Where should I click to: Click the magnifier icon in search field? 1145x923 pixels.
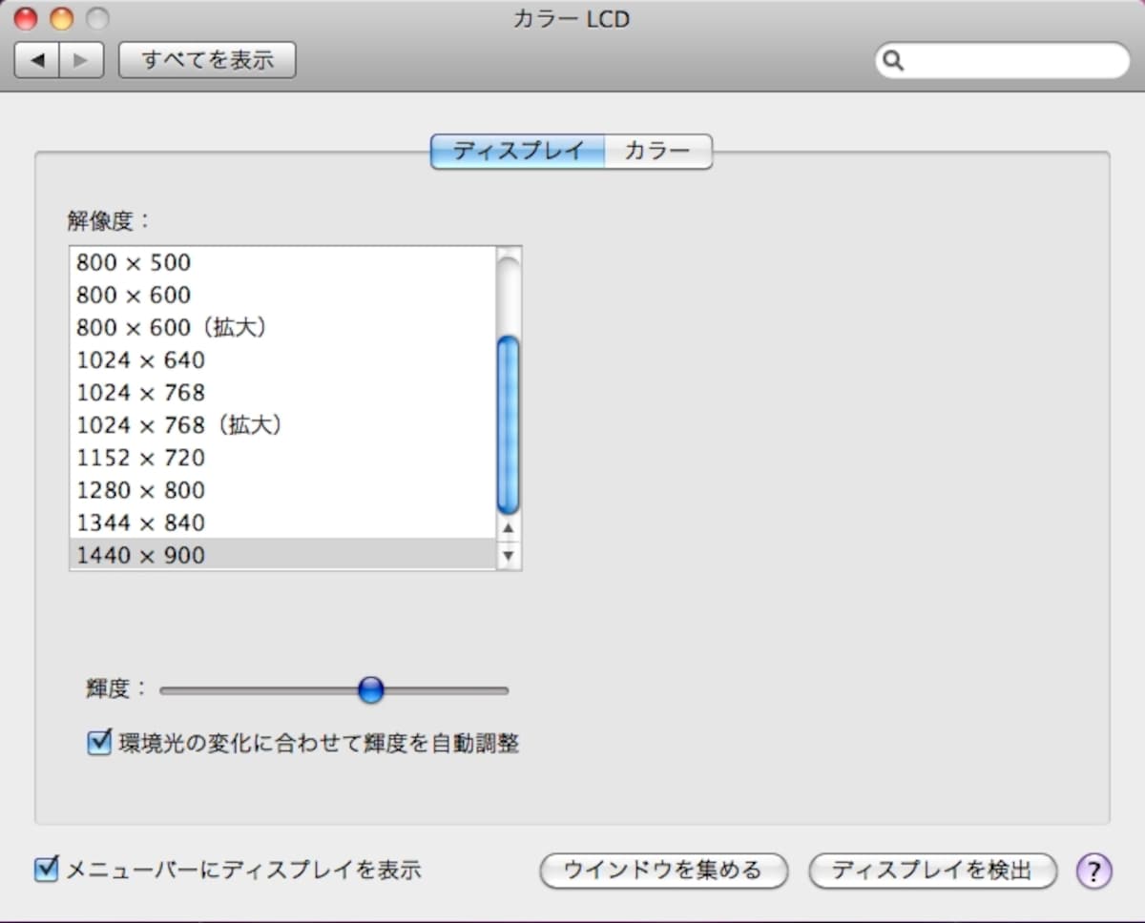click(x=893, y=61)
